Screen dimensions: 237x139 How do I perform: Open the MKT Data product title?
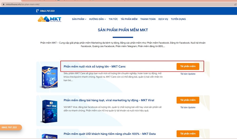pos(110,134)
